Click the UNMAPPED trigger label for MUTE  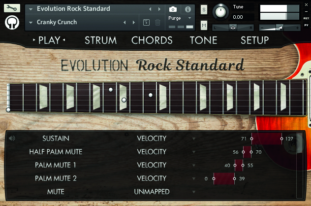coord(152,192)
